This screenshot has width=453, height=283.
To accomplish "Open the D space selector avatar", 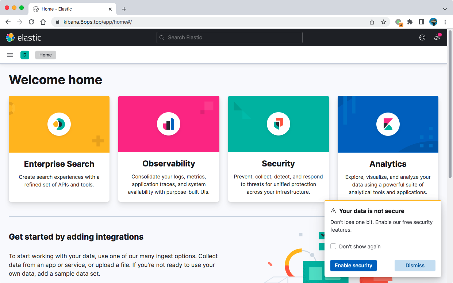I will (25, 55).
